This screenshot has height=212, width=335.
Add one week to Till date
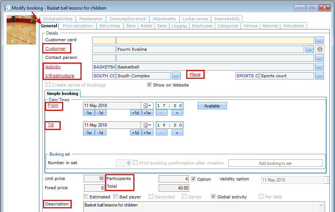147,133
